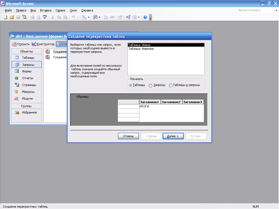Image resolution: width=279 pixels, height=209 pixels.
Task: Click Конструктор in the db1 window
Action: click(43, 44)
